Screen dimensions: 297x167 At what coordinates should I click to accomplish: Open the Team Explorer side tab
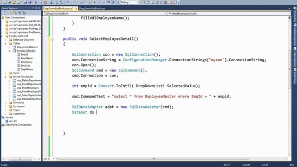295,57
